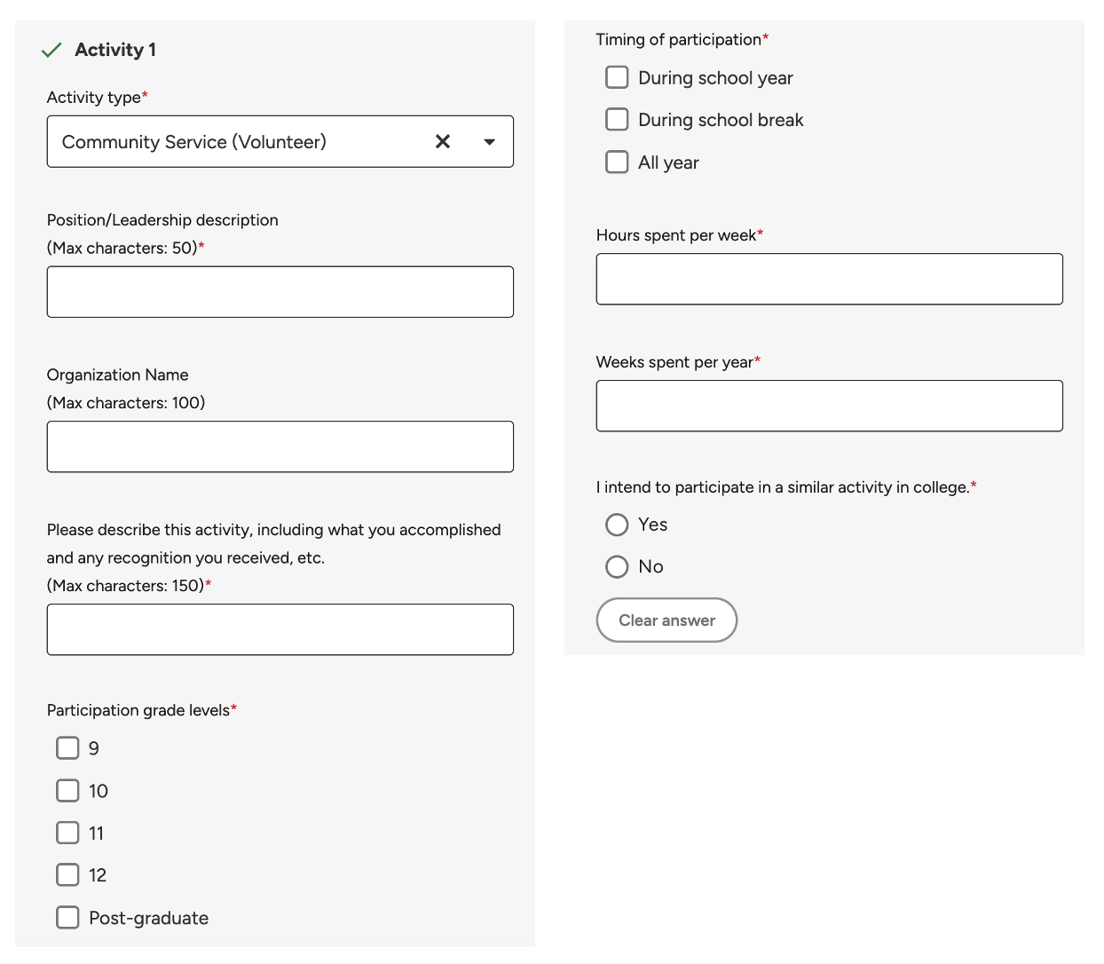Select the All year checkbox
This screenshot has height=964, width=1104.
pyautogui.click(x=617, y=162)
